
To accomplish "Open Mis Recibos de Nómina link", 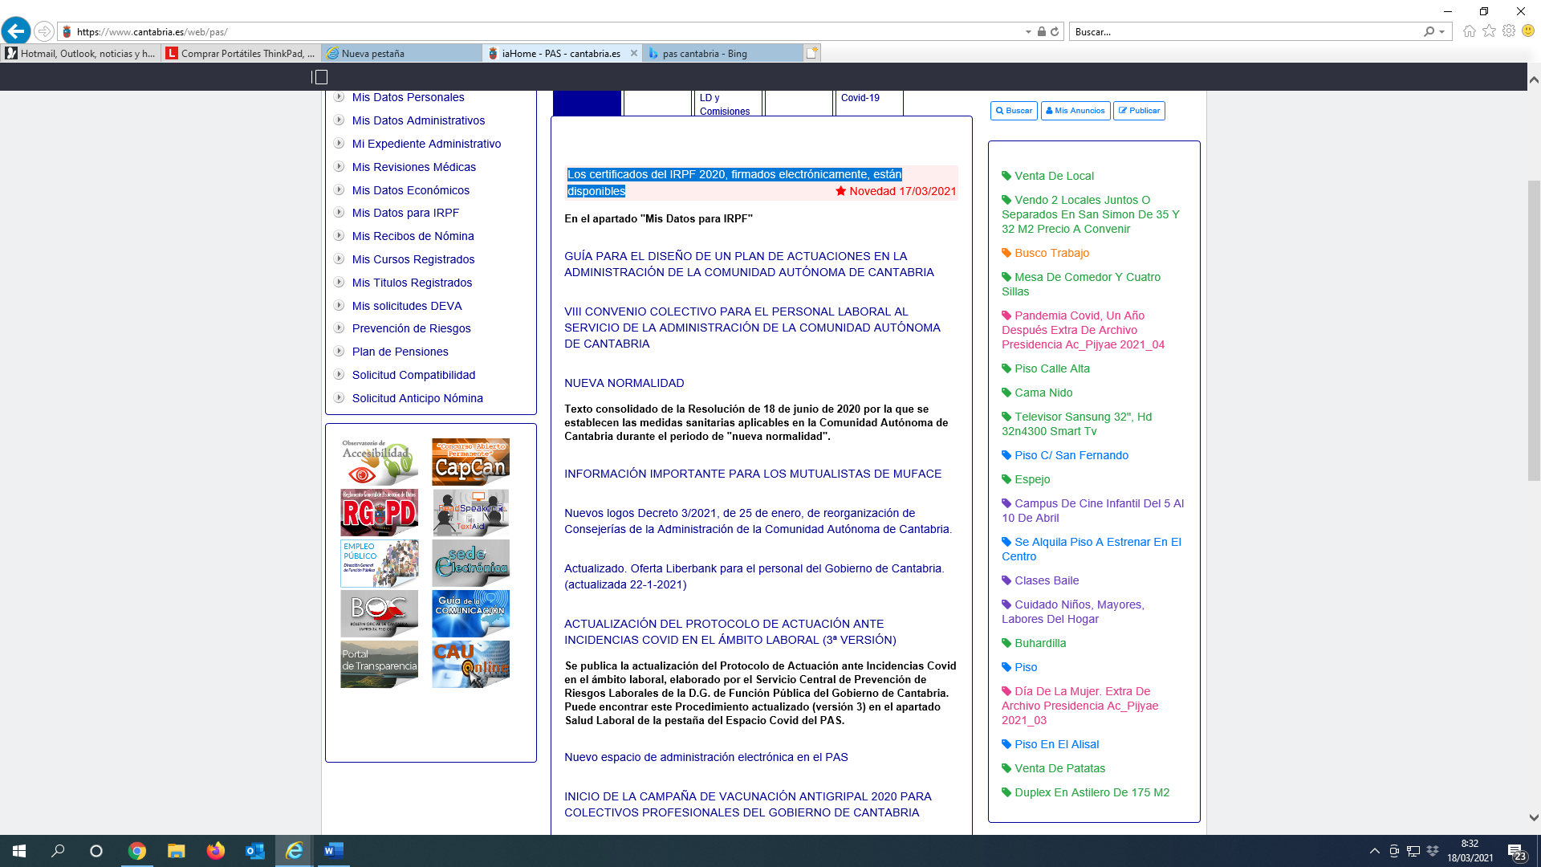I will [413, 236].
